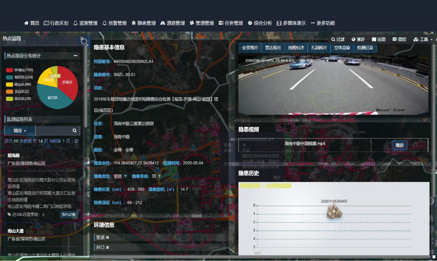437x261 pixels.
Task: Click the 更多 link in hazard history
Action: (277, 177)
